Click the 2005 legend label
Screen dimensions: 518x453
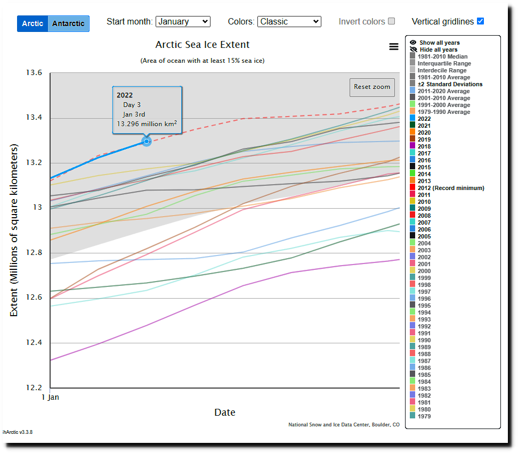point(424,236)
